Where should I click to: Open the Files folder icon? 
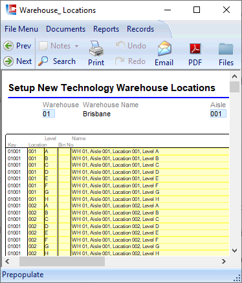(226, 48)
